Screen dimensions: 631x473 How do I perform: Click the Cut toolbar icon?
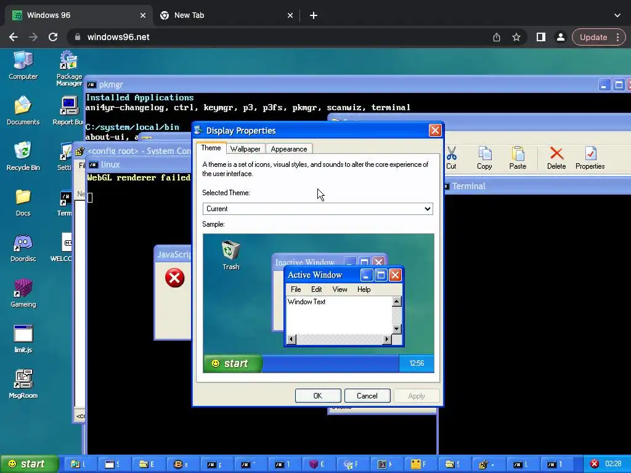click(451, 158)
